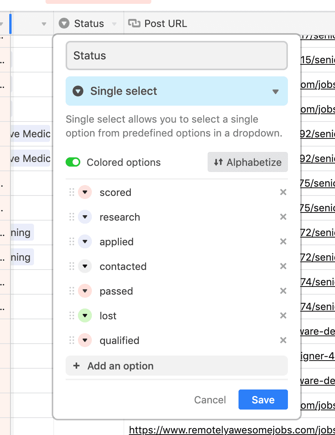The width and height of the screenshot is (335, 435).
Task: Edit the Status field name input
Action: click(x=176, y=56)
